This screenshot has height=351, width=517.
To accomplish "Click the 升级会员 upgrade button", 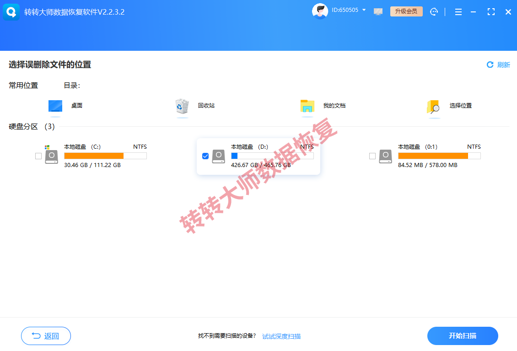I will click(406, 11).
